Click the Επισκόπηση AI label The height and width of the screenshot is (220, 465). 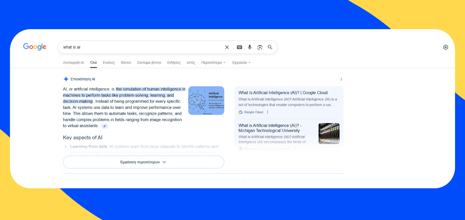pyautogui.click(x=83, y=79)
